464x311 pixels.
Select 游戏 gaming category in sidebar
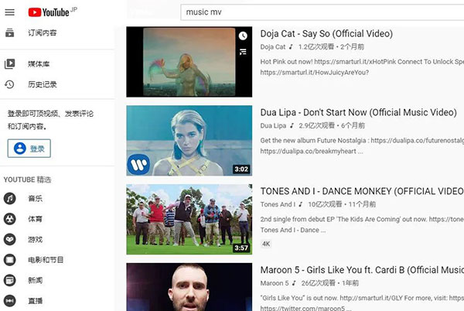point(35,240)
